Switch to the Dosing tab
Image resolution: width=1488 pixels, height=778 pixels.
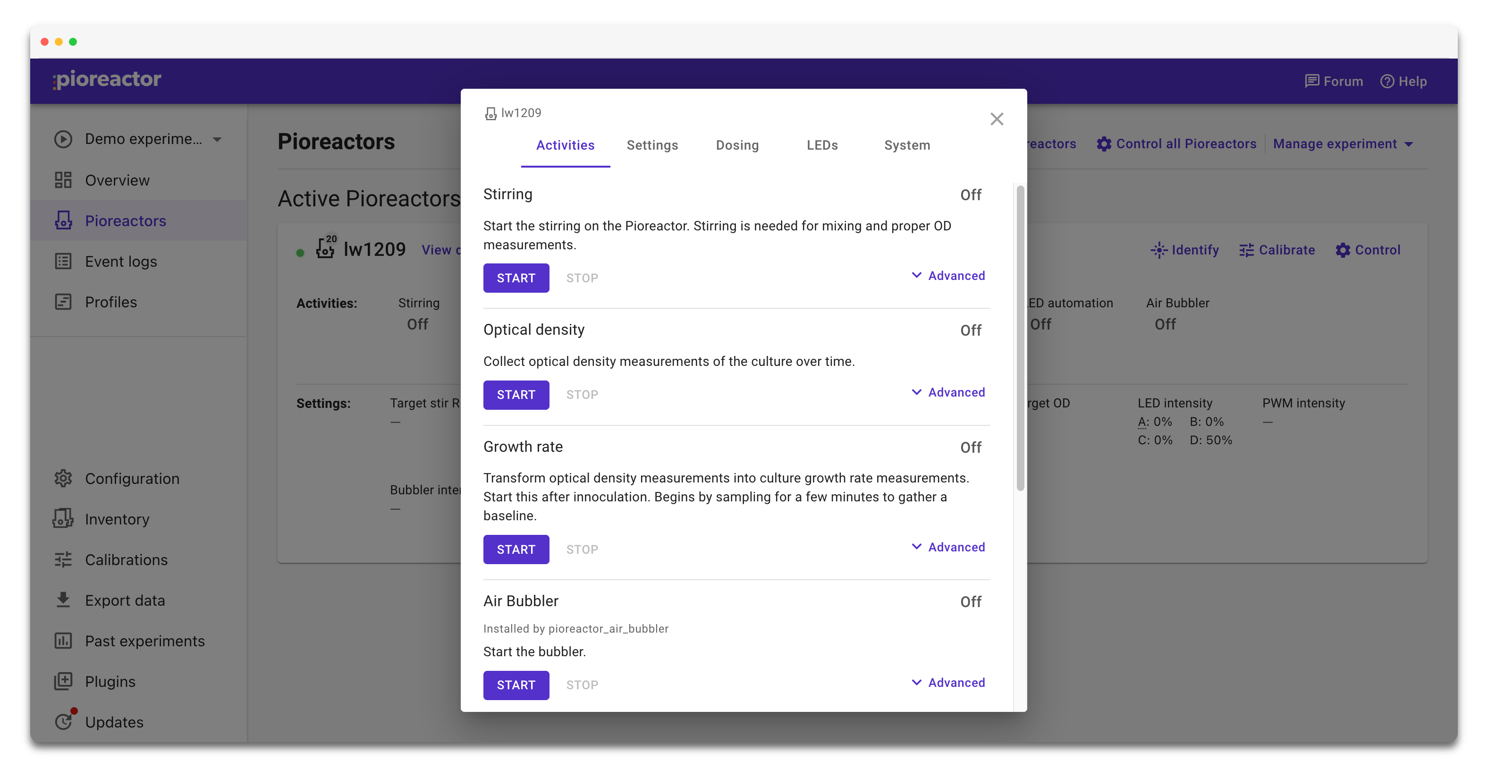(737, 145)
